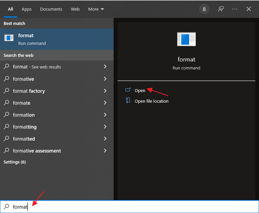Screen dimensions: 259x213
Task: Open the three-dots options menu
Action: click(235, 9)
